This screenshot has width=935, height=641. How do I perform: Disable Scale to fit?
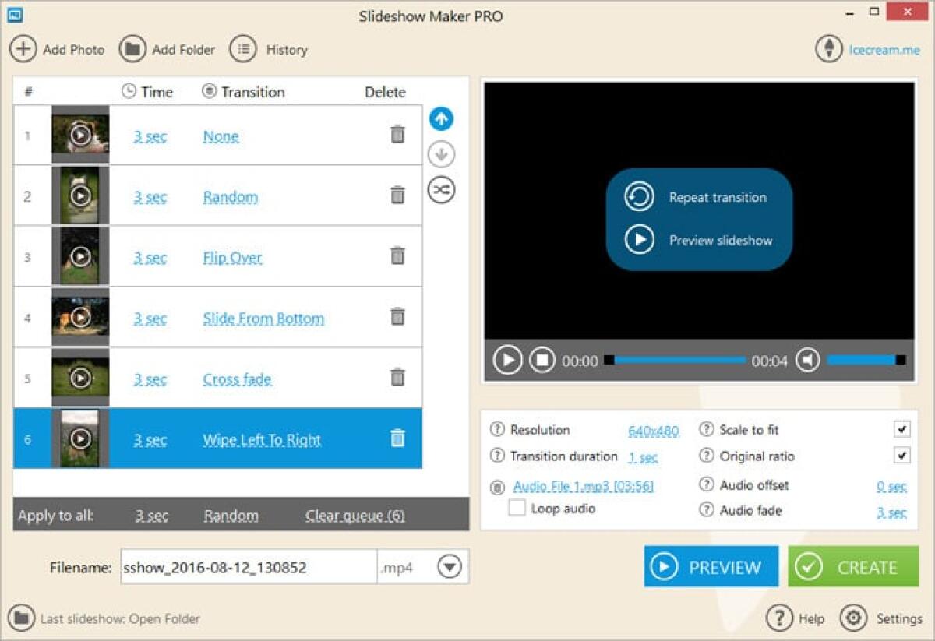901,429
